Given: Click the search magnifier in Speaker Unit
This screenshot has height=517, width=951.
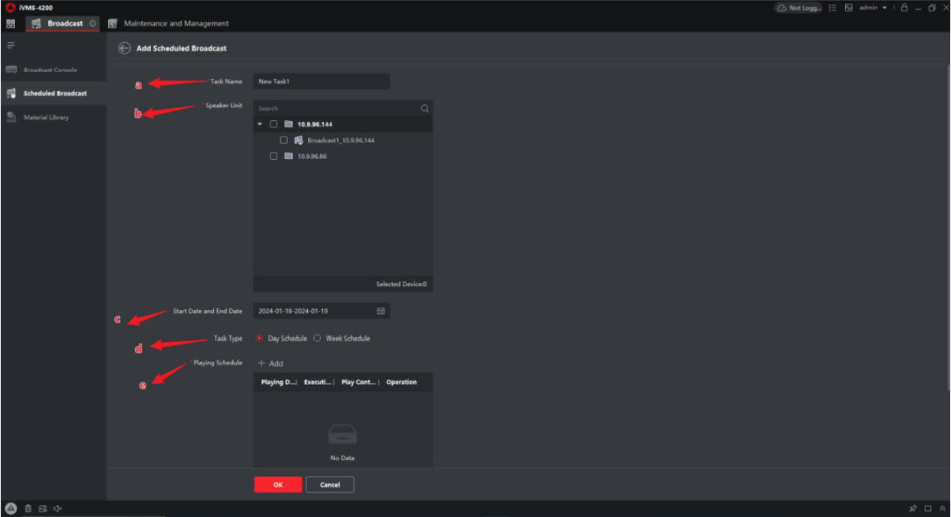Looking at the screenshot, I should (424, 108).
